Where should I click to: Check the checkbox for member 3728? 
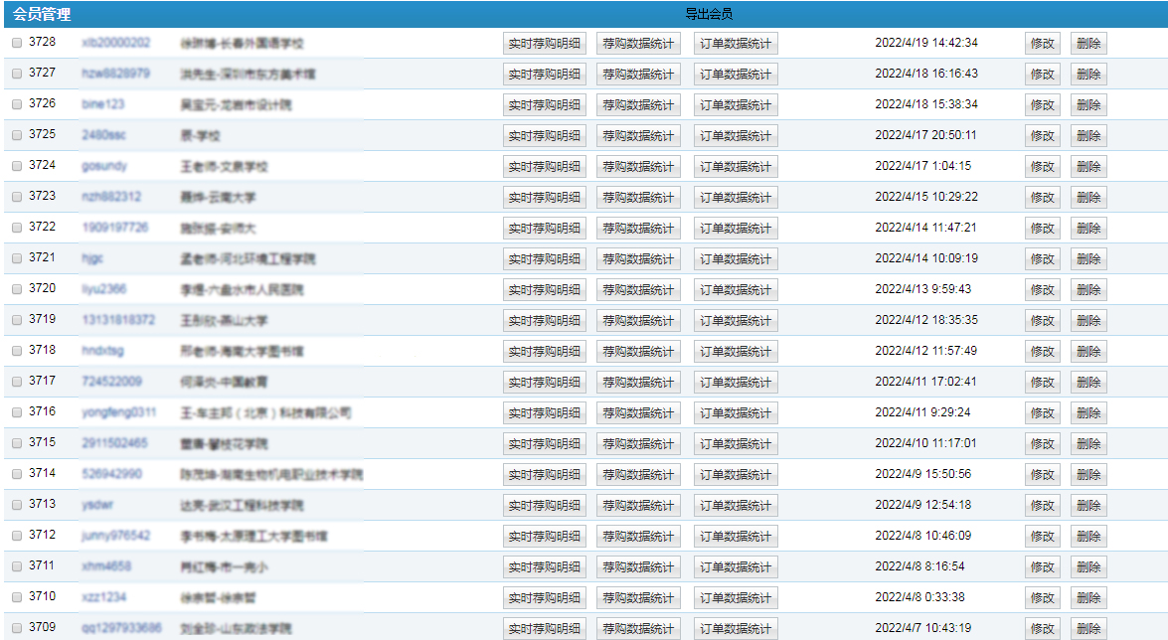17,43
